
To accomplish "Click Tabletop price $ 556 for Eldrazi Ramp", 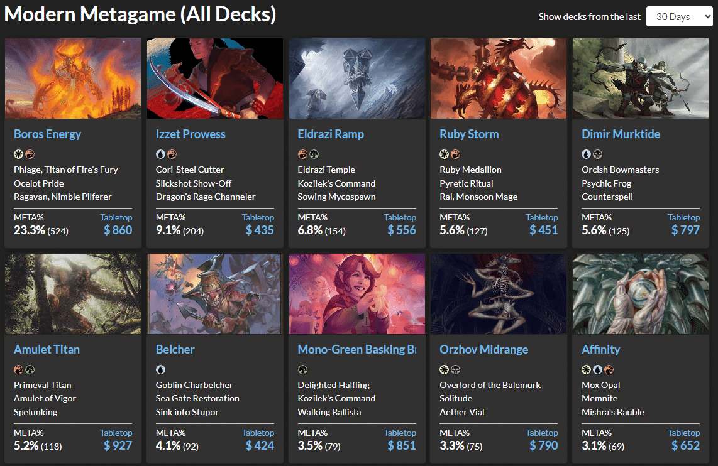I will [402, 230].
